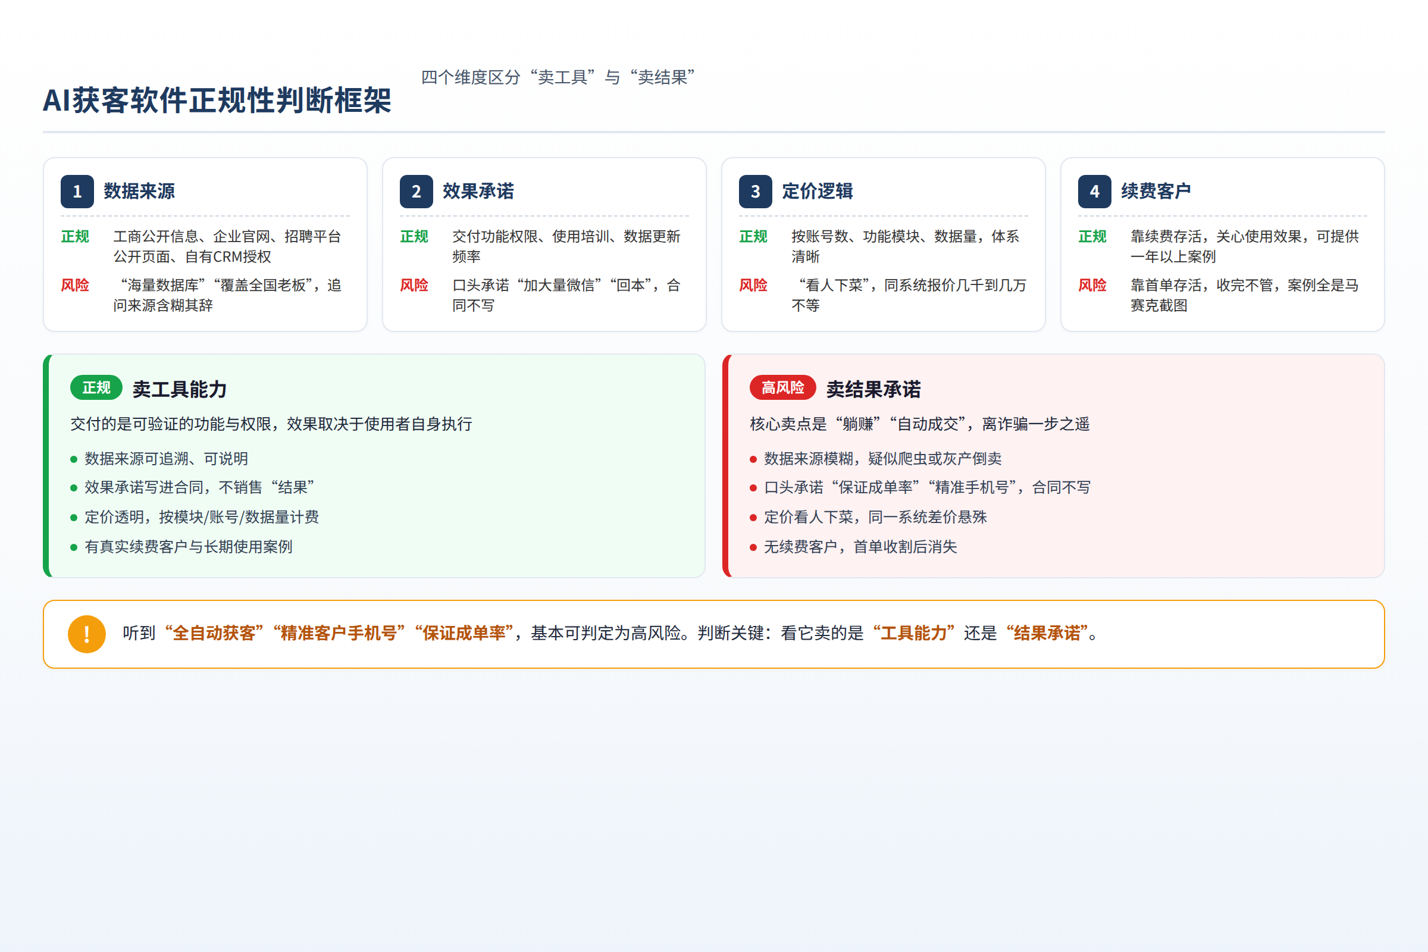1428x952 pixels.
Task: Click bullet 无续费客户,首单收割后消失
Action: pyautogui.click(x=860, y=547)
